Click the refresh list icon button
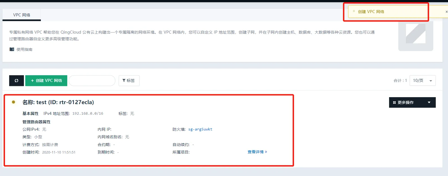The image size is (448, 176). [x=16, y=81]
